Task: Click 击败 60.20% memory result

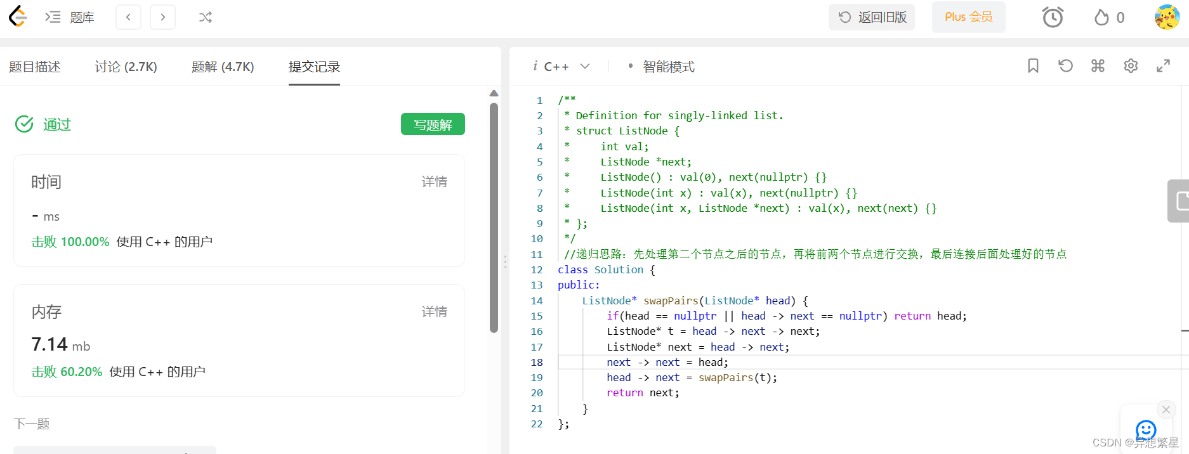Action: 67,372
